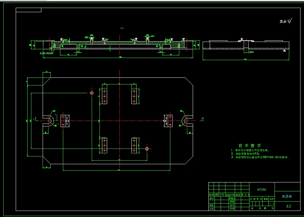Viewport: 304px width, 217px height.
Task: Click technical requirement line 1
Action: point(250,150)
